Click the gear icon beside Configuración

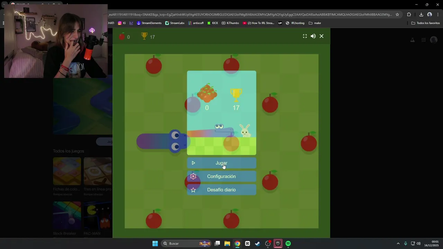tap(193, 176)
